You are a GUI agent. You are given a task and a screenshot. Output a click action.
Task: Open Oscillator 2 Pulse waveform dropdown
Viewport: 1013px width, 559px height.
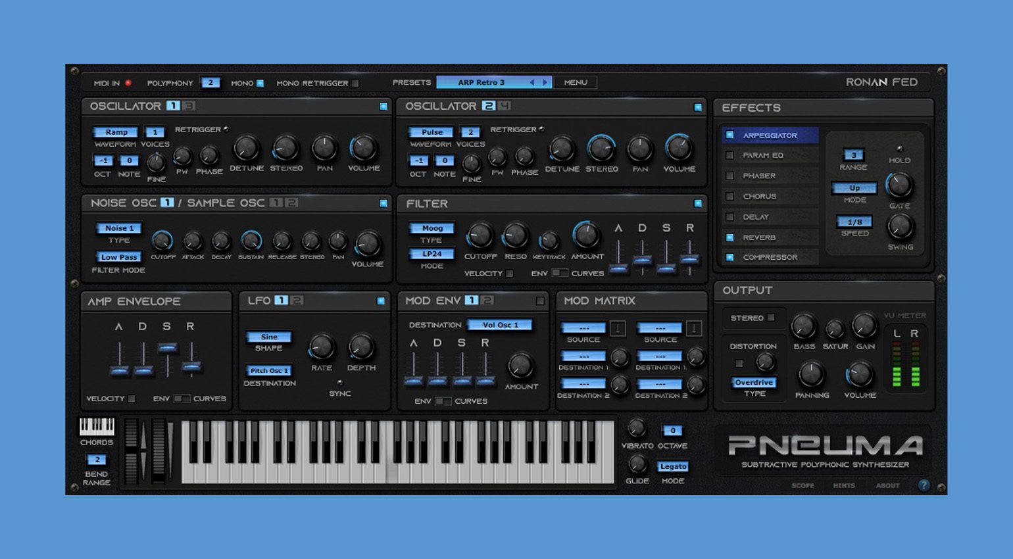coord(432,132)
